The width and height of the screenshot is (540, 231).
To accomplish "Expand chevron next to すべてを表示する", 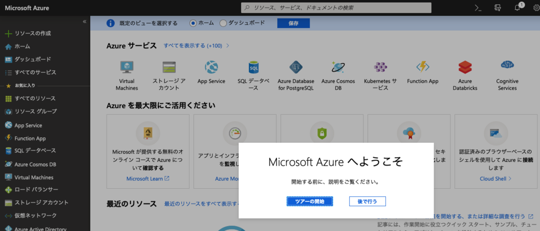I will (228, 45).
